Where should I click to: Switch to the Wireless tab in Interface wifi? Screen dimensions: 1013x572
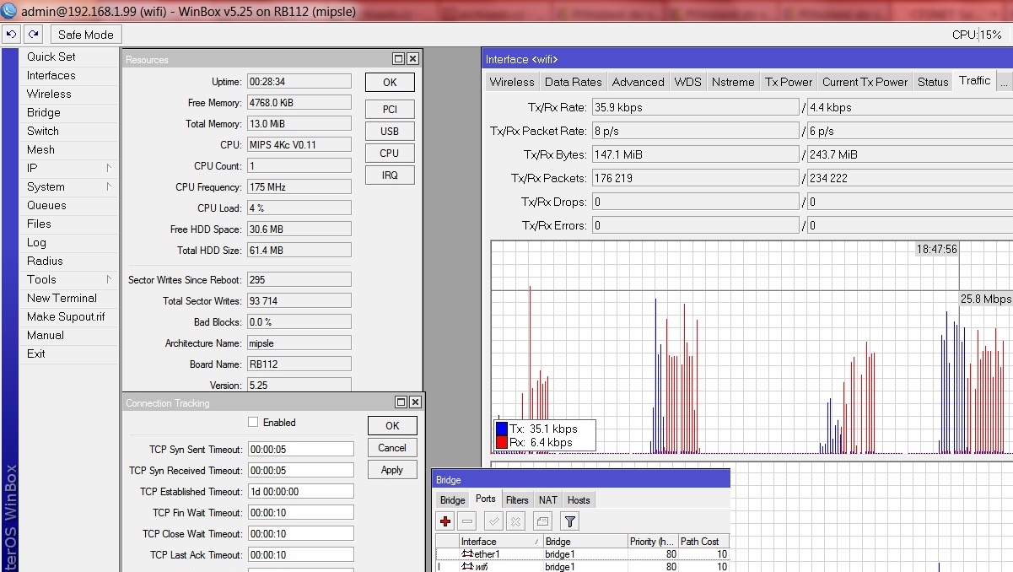click(x=512, y=82)
